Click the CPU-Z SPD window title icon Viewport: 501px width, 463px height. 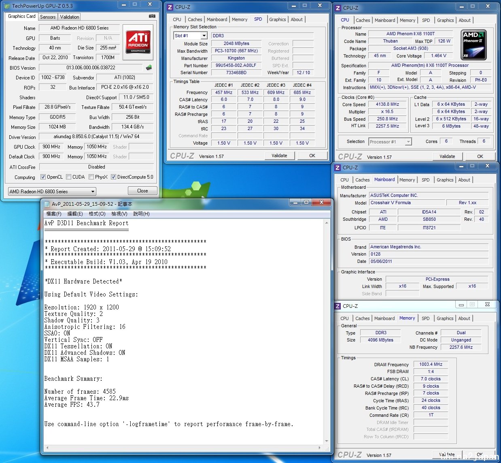(170, 7)
